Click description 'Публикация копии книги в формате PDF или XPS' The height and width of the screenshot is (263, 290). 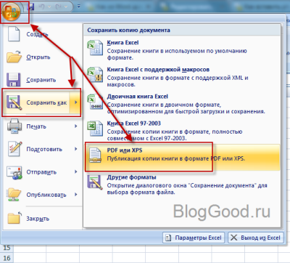176,159
